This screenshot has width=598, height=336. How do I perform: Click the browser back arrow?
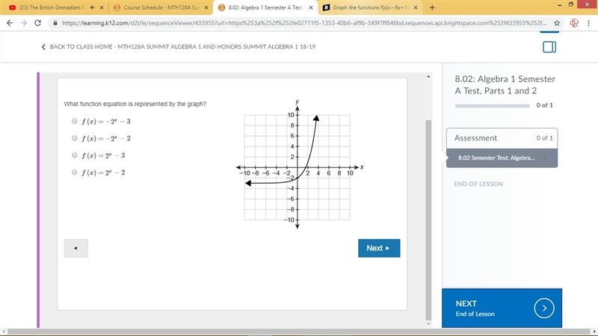[10, 23]
